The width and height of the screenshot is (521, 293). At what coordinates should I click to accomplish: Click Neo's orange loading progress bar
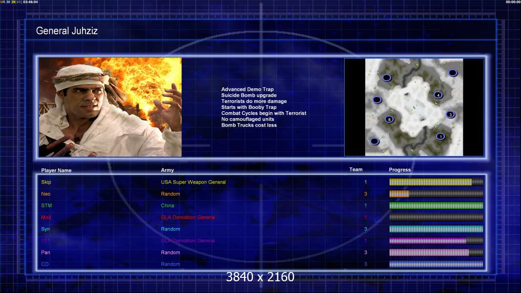436,194
